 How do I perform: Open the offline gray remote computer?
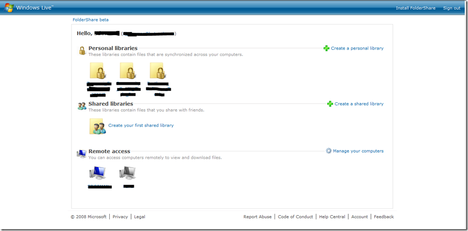(128, 173)
